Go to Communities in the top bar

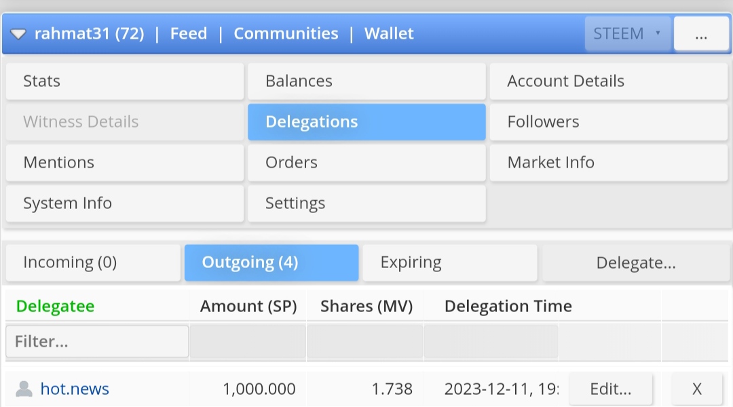point(286,34)
